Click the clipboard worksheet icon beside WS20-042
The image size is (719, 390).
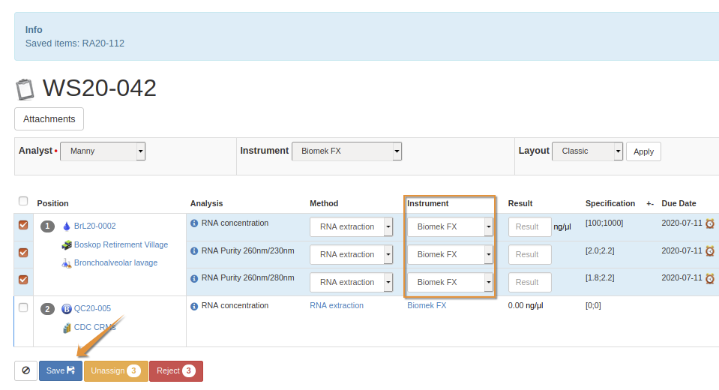click(25, 89)
